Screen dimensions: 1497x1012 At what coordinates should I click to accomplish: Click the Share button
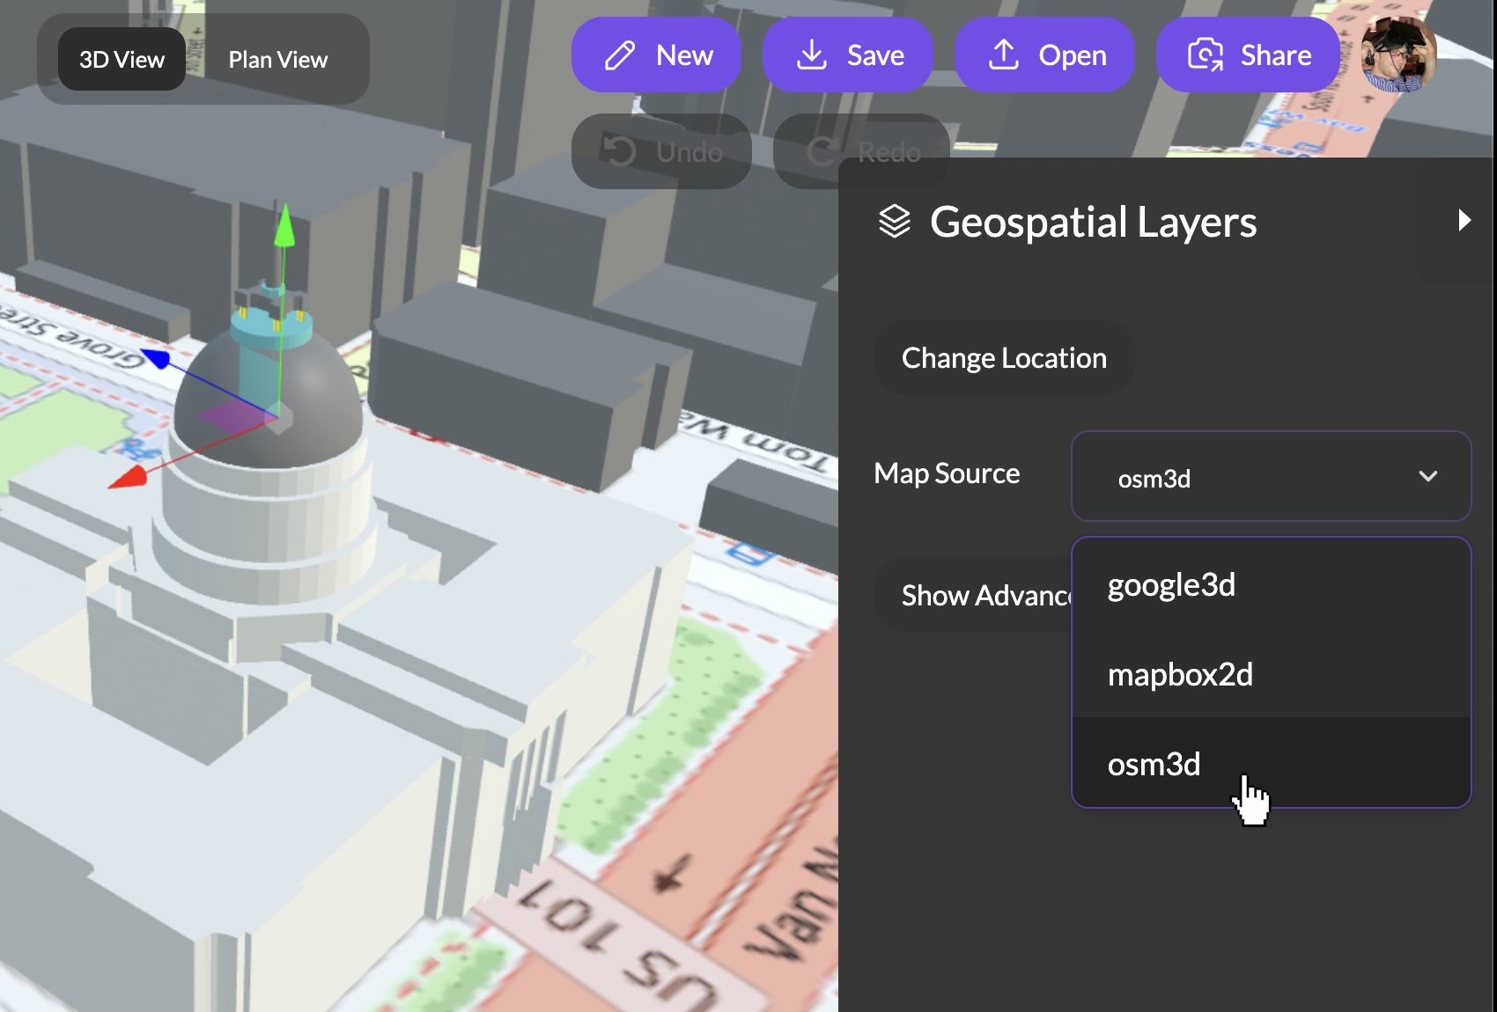point(1248,55)
